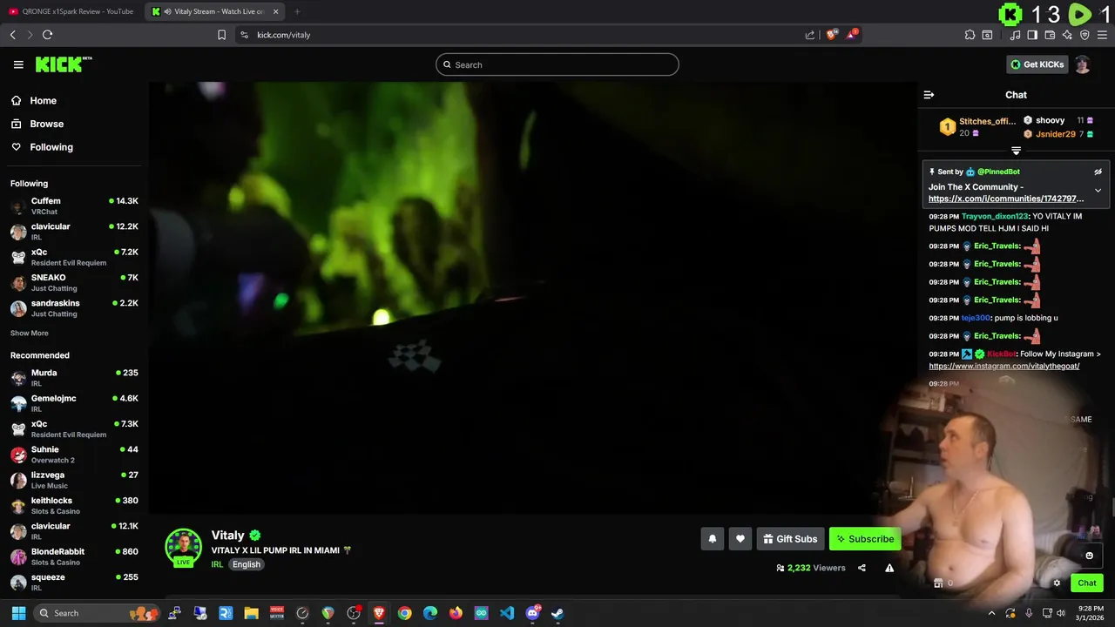Toggle the browser sidebar panel icon
The image size is (1115, 627).
pyautogui.click(x=1032, y=35)
